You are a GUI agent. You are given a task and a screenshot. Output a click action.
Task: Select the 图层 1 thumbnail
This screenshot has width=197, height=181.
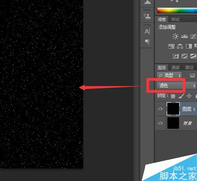click(x=173, y=109)
